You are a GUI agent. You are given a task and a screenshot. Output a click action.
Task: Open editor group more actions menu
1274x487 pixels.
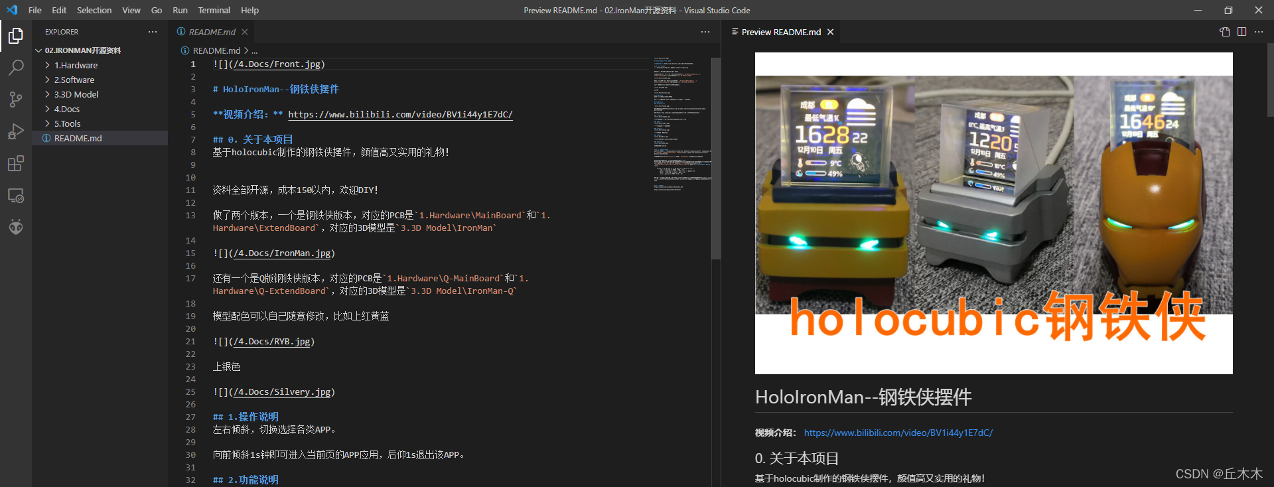pyautogui.click(x=705, y=32)
